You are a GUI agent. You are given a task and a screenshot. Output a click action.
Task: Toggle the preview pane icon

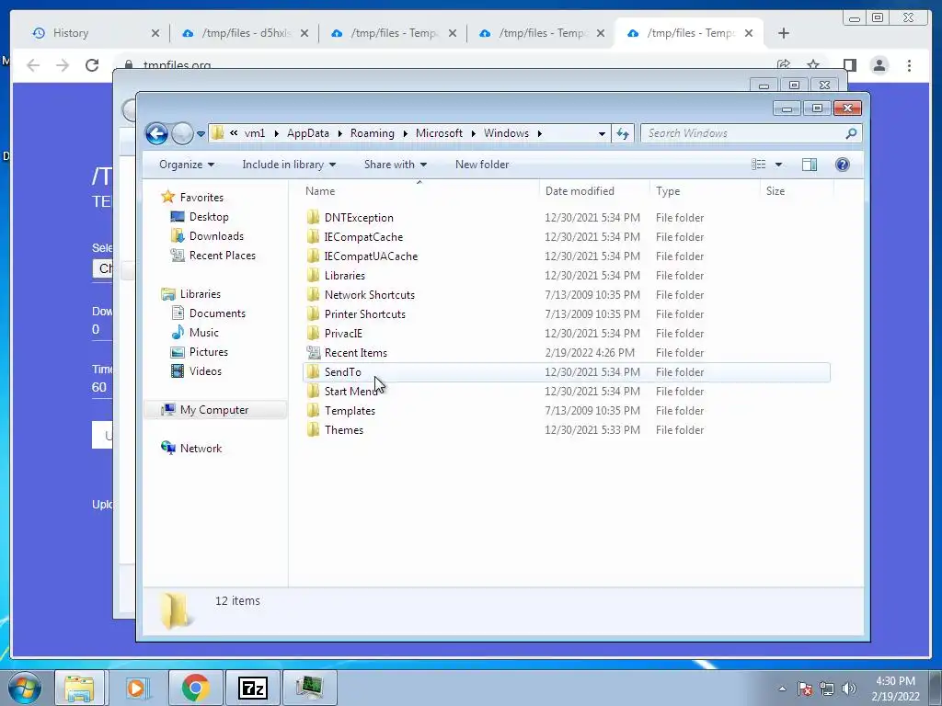[x=810, y=165]
